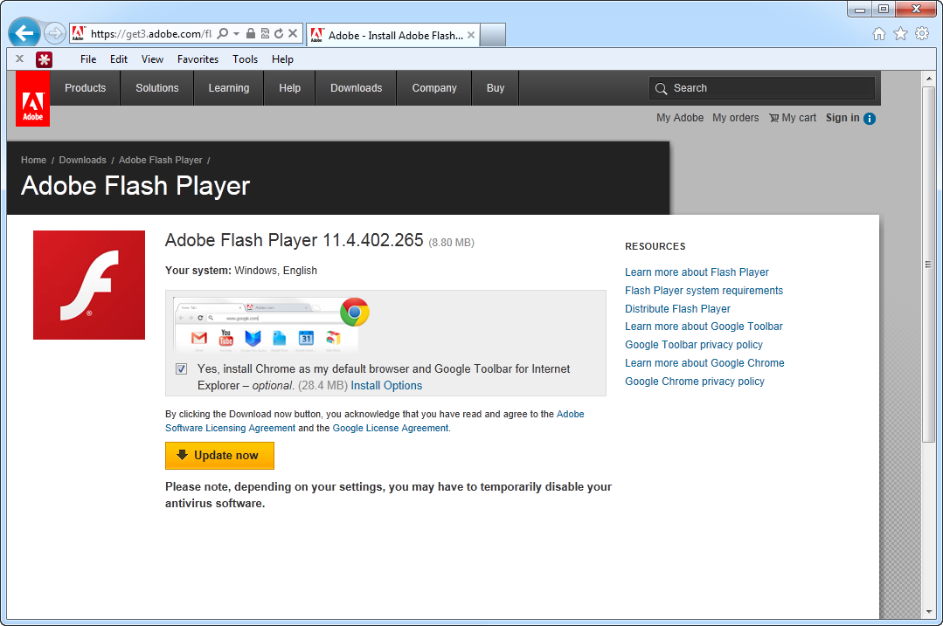This screenshot has width=943, height=626.
Task: Open the Favorites menu
Action: click(x=198, y=59)
